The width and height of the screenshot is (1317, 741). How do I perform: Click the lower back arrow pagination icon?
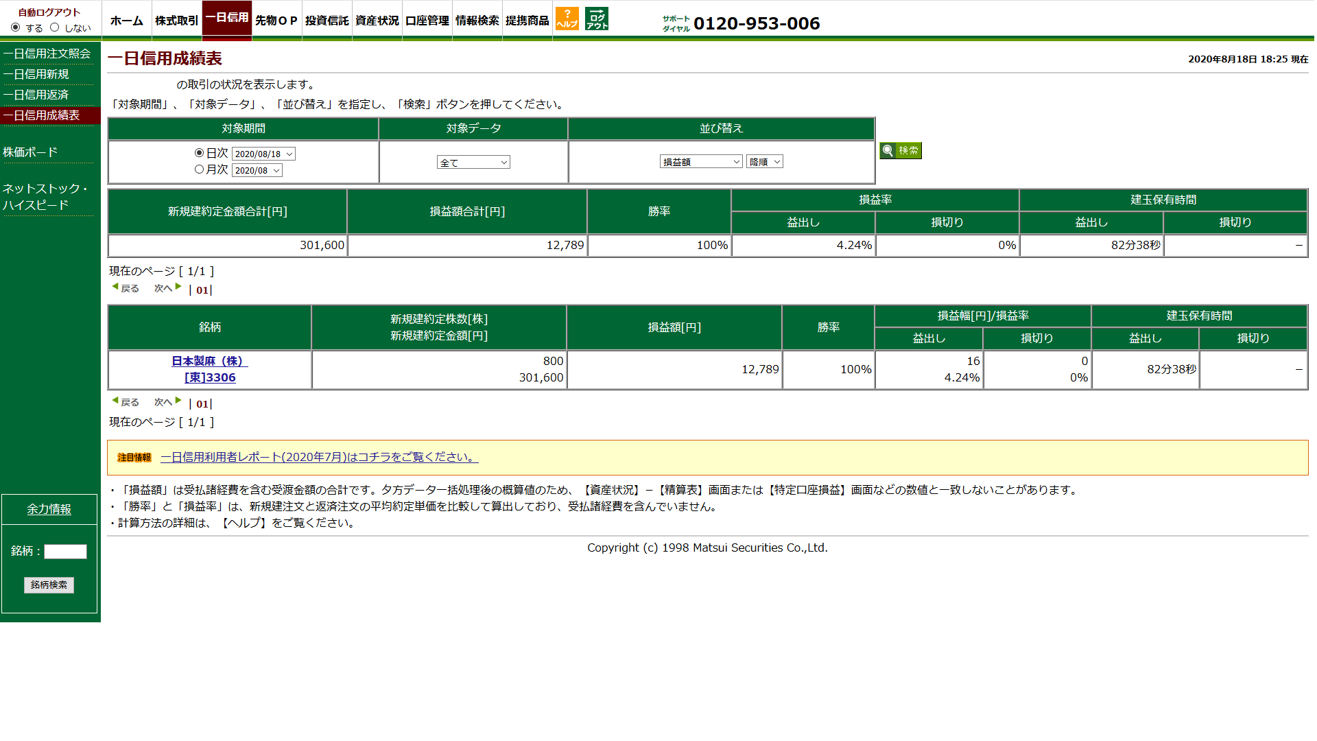[x=115, y=401]
